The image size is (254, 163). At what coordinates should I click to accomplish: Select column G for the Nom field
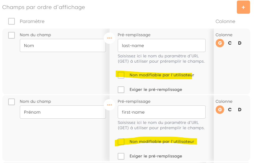(220, 43)
